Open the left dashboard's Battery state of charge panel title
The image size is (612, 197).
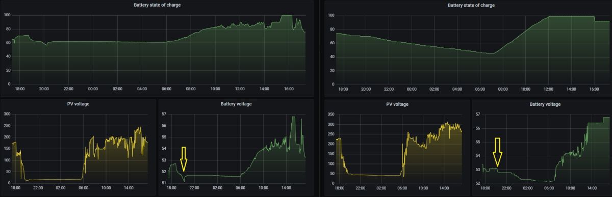click(x=157, y=5)
